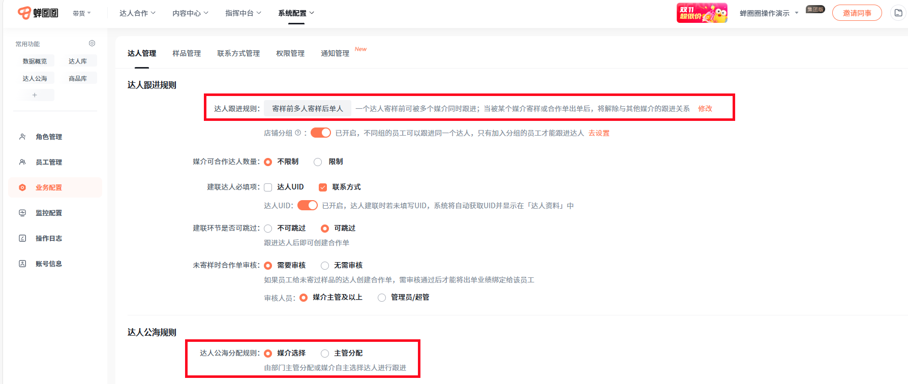Expand the 达人合作 top menu
Image resolution: width=908 pixels, height=384 pixels.
click(137, 13)
